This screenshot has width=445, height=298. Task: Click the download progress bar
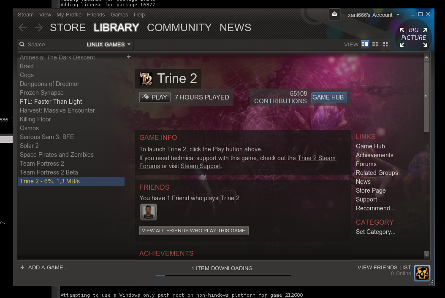pos(224,275)
